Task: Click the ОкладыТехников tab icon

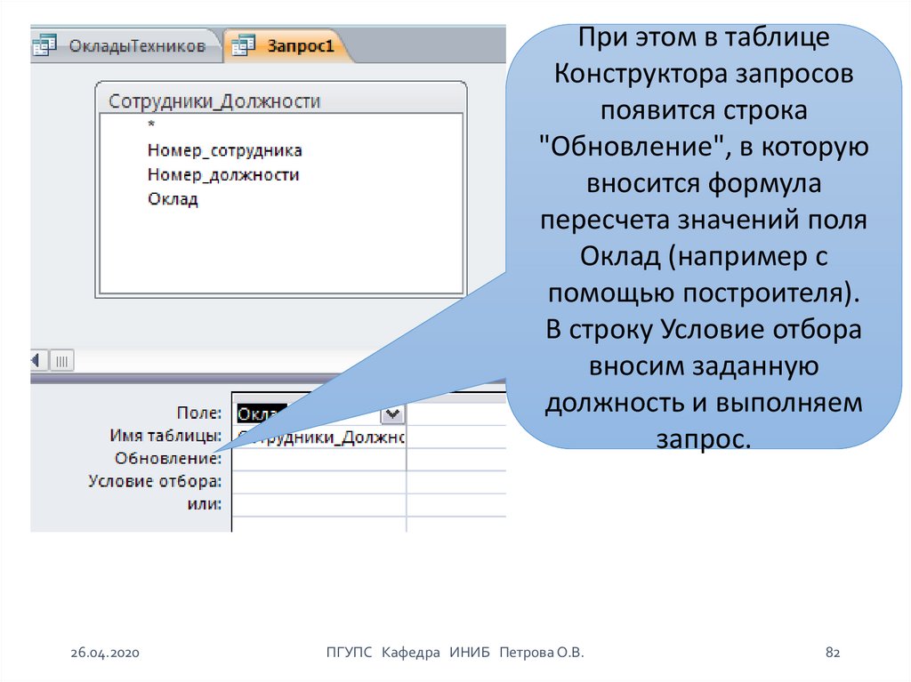Action: pyautogui.click(x=46, y=44)
